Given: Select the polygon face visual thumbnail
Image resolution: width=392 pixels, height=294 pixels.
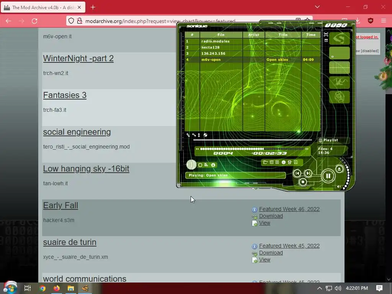Looking at the screenshot, I should 340,97.
